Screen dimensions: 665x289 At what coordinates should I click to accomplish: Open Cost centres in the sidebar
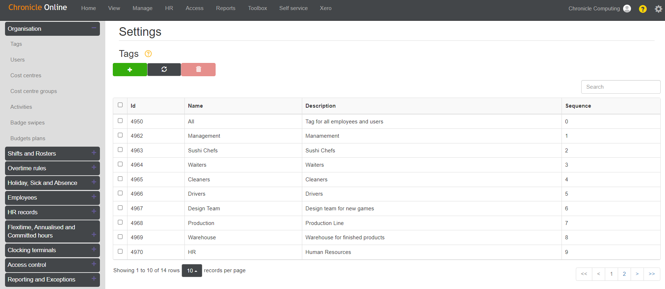[26, 75]
